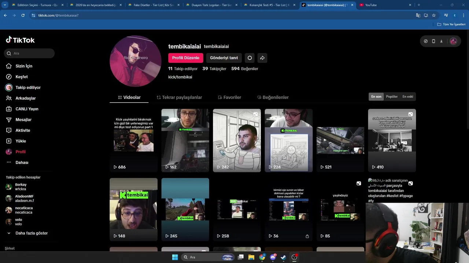Open the video with 410 views
The height and width of the screenshot is (263, 469).
point(392,140)
